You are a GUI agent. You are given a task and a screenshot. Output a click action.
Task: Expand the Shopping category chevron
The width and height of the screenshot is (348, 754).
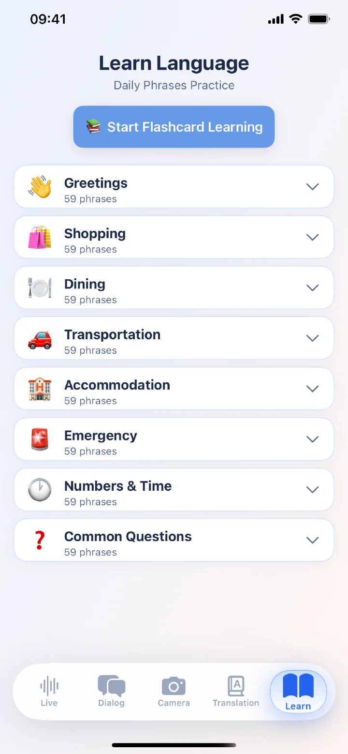click(313, 237)
